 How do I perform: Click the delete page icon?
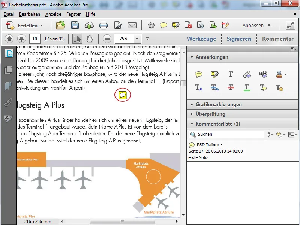[188, 25]
